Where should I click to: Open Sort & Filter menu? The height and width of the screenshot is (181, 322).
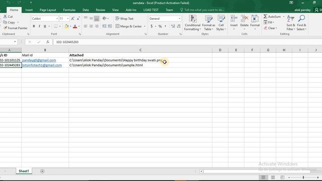point(291,23)
